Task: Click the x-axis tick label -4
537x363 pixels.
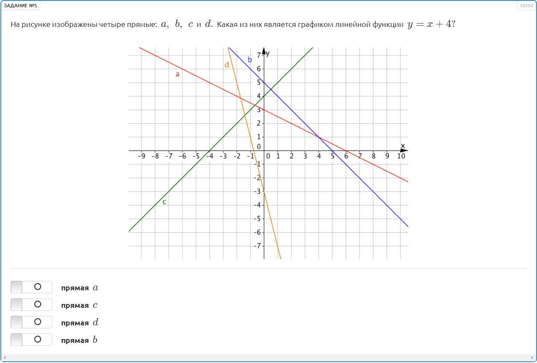Action: (x=210, y=156)
